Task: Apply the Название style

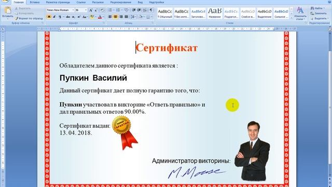Action: pyautogui.click(x=214, y=14)
